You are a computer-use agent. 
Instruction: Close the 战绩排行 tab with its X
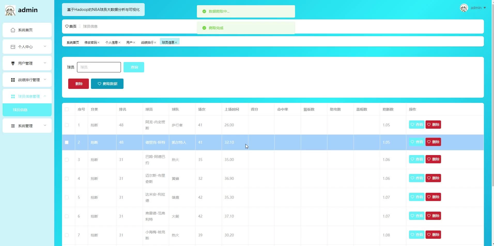pos(155,43)
